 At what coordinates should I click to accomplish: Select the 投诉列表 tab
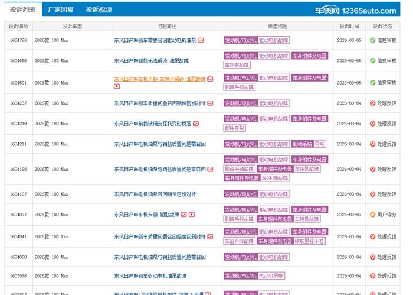pos(22,9)
